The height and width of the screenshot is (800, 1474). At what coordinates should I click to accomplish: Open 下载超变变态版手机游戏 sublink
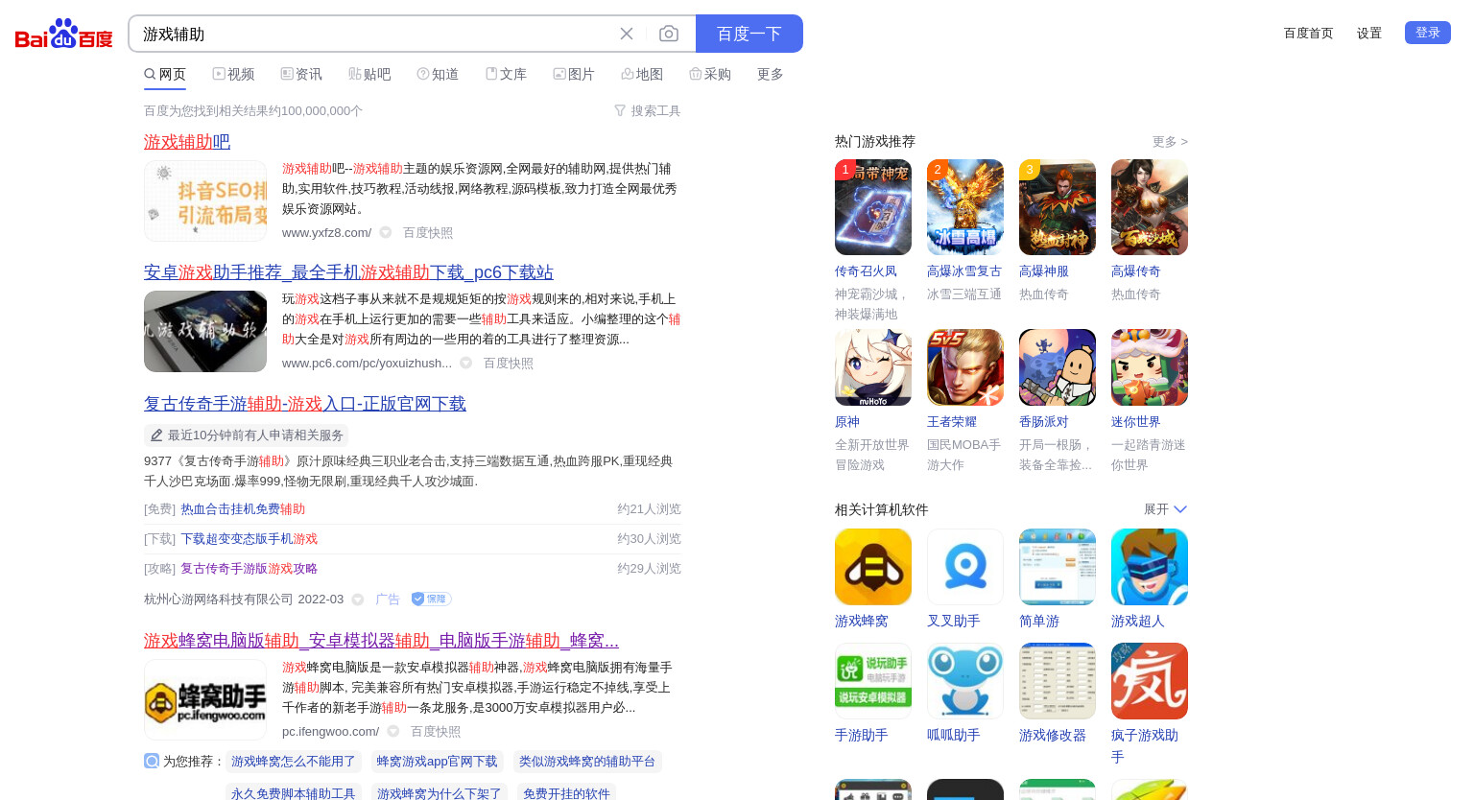point(250,539)
